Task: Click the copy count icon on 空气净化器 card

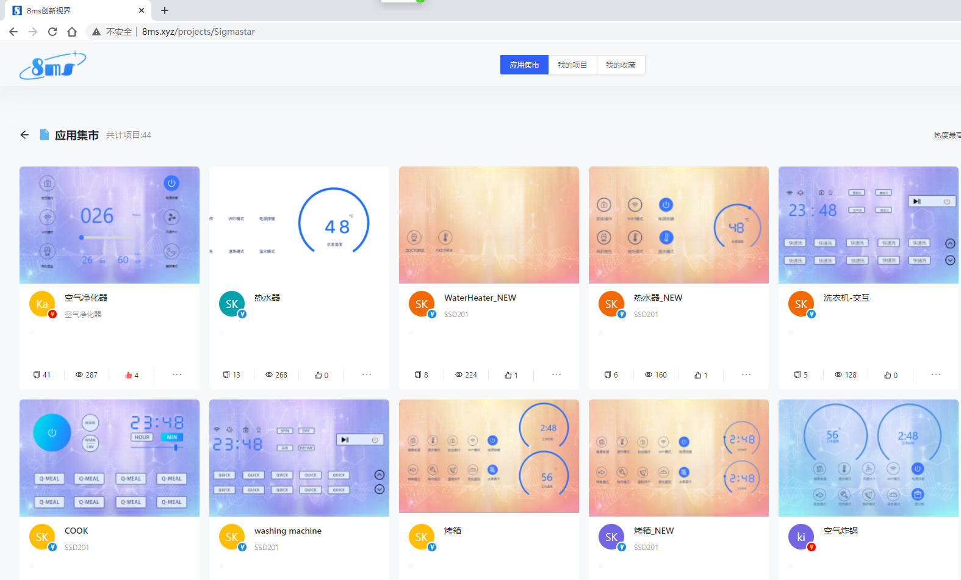Action: (x=37, y=374)
